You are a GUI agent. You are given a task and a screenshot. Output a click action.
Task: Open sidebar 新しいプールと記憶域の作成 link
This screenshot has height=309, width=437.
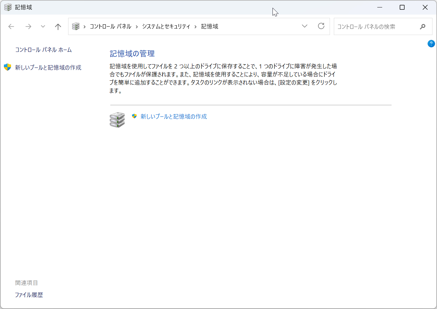click(48, 67)
